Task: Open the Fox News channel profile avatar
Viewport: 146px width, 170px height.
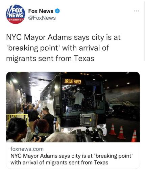Action: 16,14
